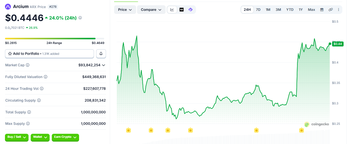Screen dimensions: 347x144
Task: Click Add to Portfolio button
Action: pos(50,54)
